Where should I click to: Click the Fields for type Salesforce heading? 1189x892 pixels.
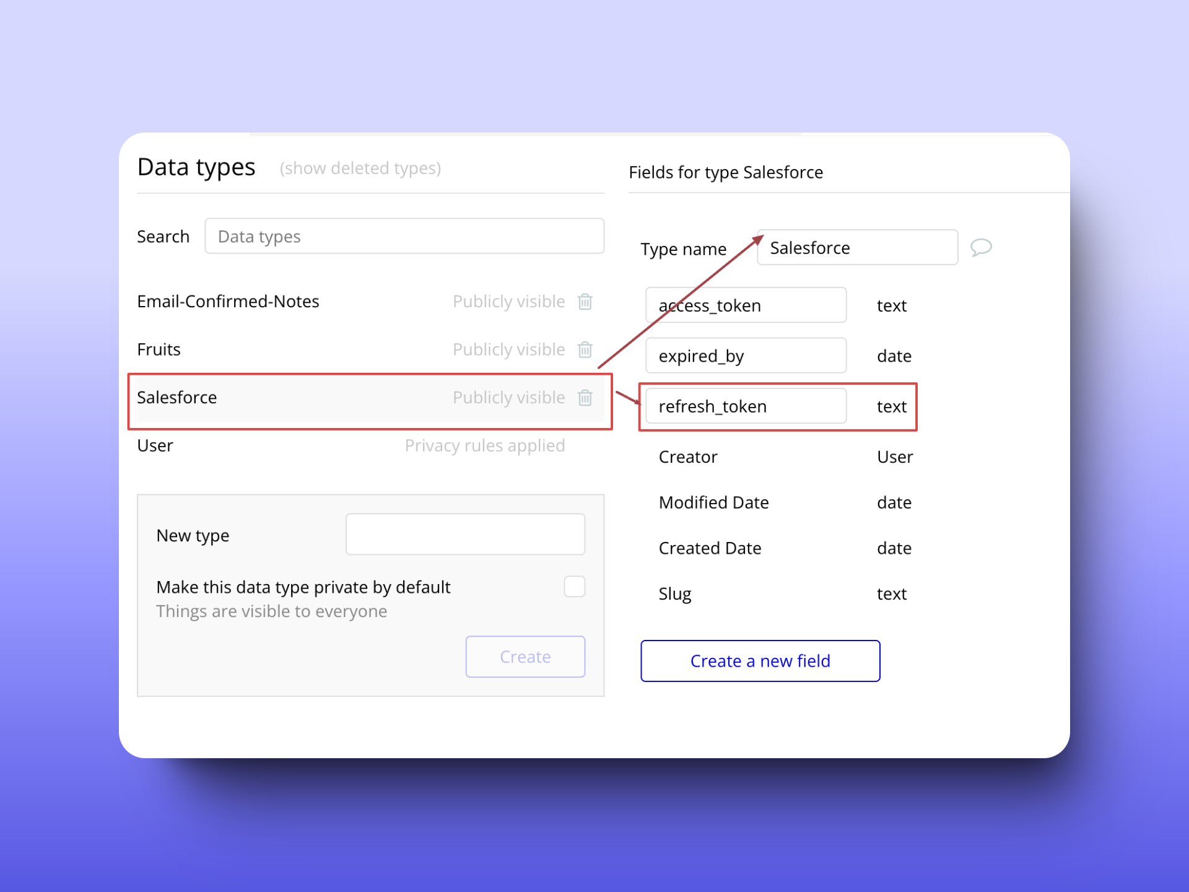726,172
